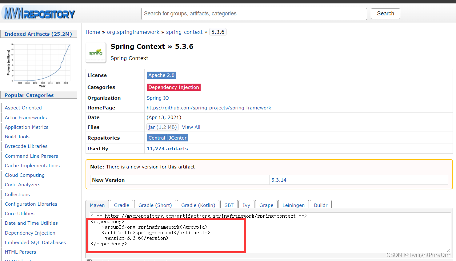
Task: Click the 5.3.6 version breadcrumb badge
Action: [218, 32]
